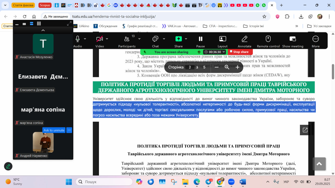The height and width of the screenshot is (188, 335).
Task: Click the Show meeting icon
Action: click(293, 39)
